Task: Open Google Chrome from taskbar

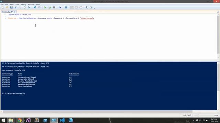Action: click(x=20, y=120)
